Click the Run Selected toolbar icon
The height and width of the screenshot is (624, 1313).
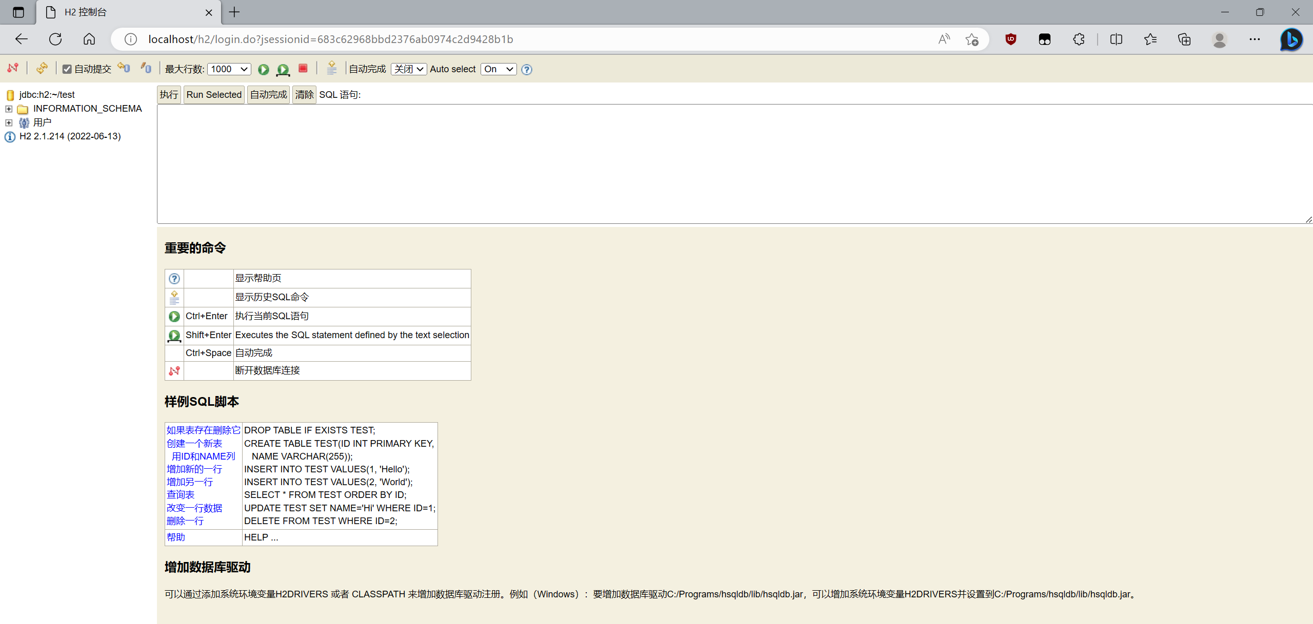point(283,69)
